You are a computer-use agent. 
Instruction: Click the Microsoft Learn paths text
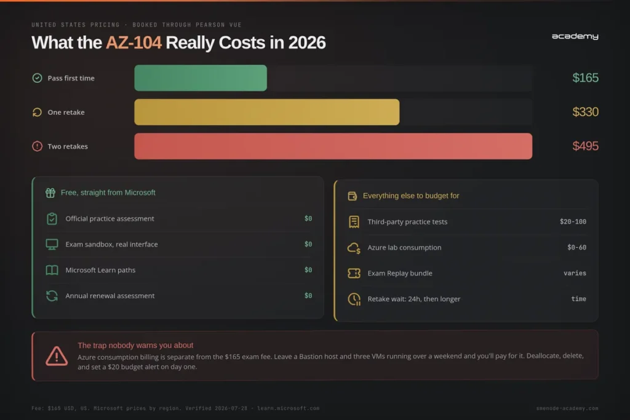100,270
